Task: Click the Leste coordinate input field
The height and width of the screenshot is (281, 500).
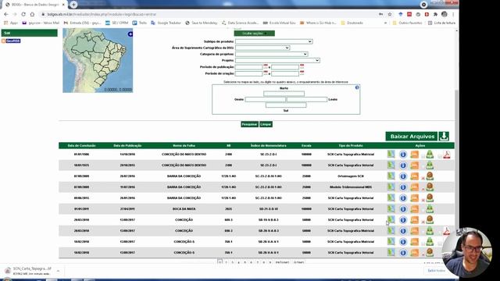Action: (307, 99)
